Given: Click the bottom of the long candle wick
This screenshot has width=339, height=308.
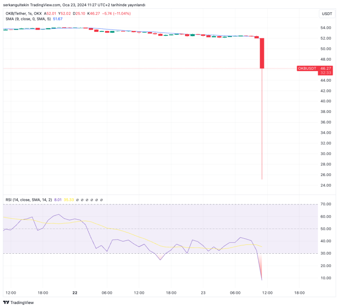Looking at the screenshot, I should point(262,178).
